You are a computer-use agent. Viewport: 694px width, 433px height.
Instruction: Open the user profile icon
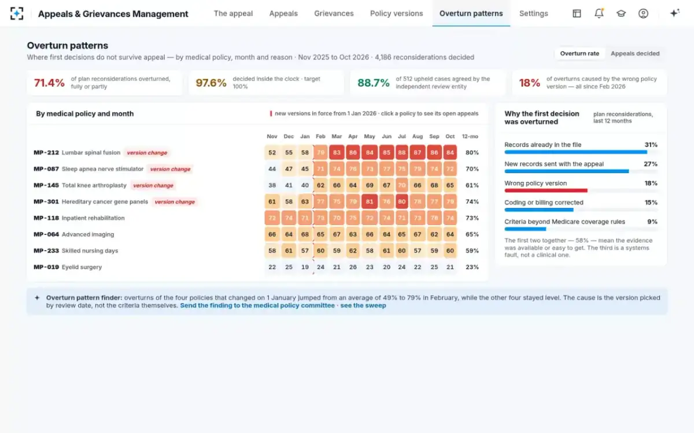[643, 13]
